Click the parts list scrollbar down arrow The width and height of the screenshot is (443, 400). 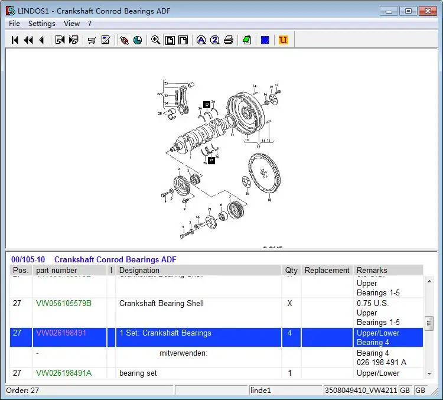coord(429,373)
